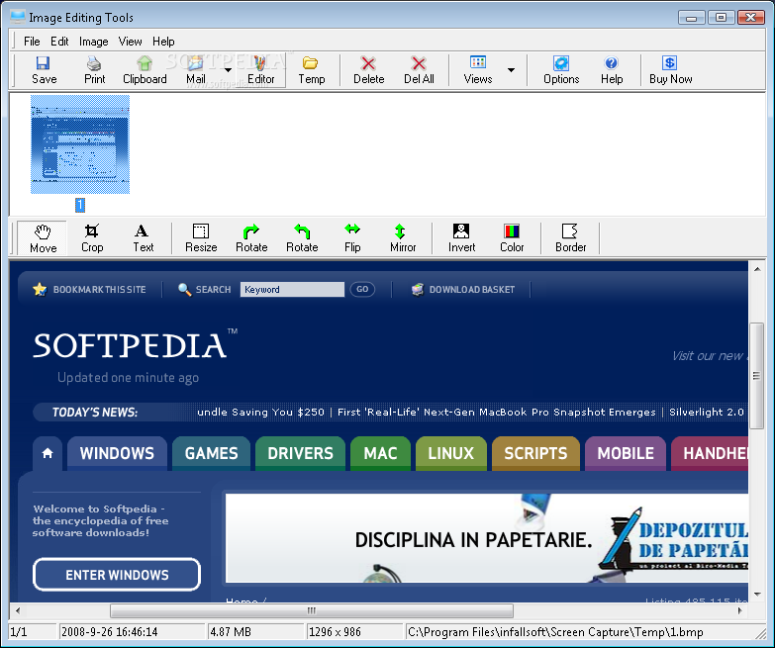Image resolution: width=775 pixels, height=648 pixels.
Task: Open the Mail dropdown arrow
Action: (228, 70)
